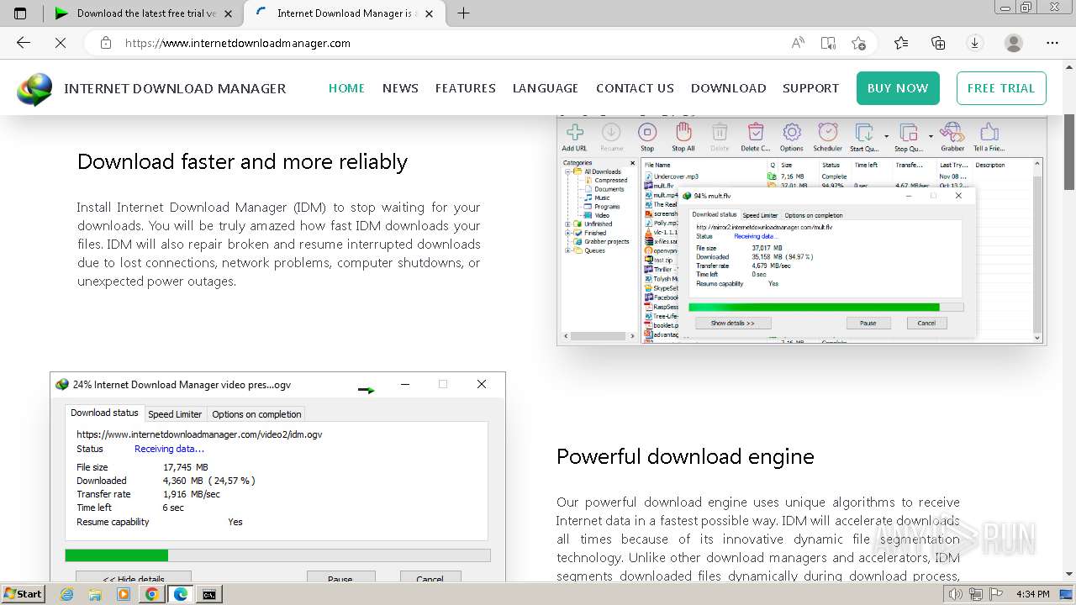The height and width of the screenshot is (605, 1076).
Task: Show the browser Downloads panel
Action: click(x=975, y=43)
